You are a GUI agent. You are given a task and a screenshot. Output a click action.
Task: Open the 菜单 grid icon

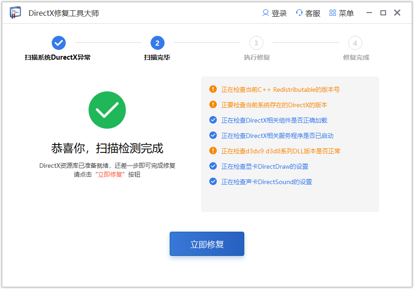tap(332, 13)
